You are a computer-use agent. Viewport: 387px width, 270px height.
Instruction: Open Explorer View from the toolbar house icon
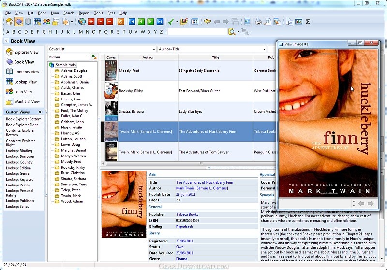[10, 22]
